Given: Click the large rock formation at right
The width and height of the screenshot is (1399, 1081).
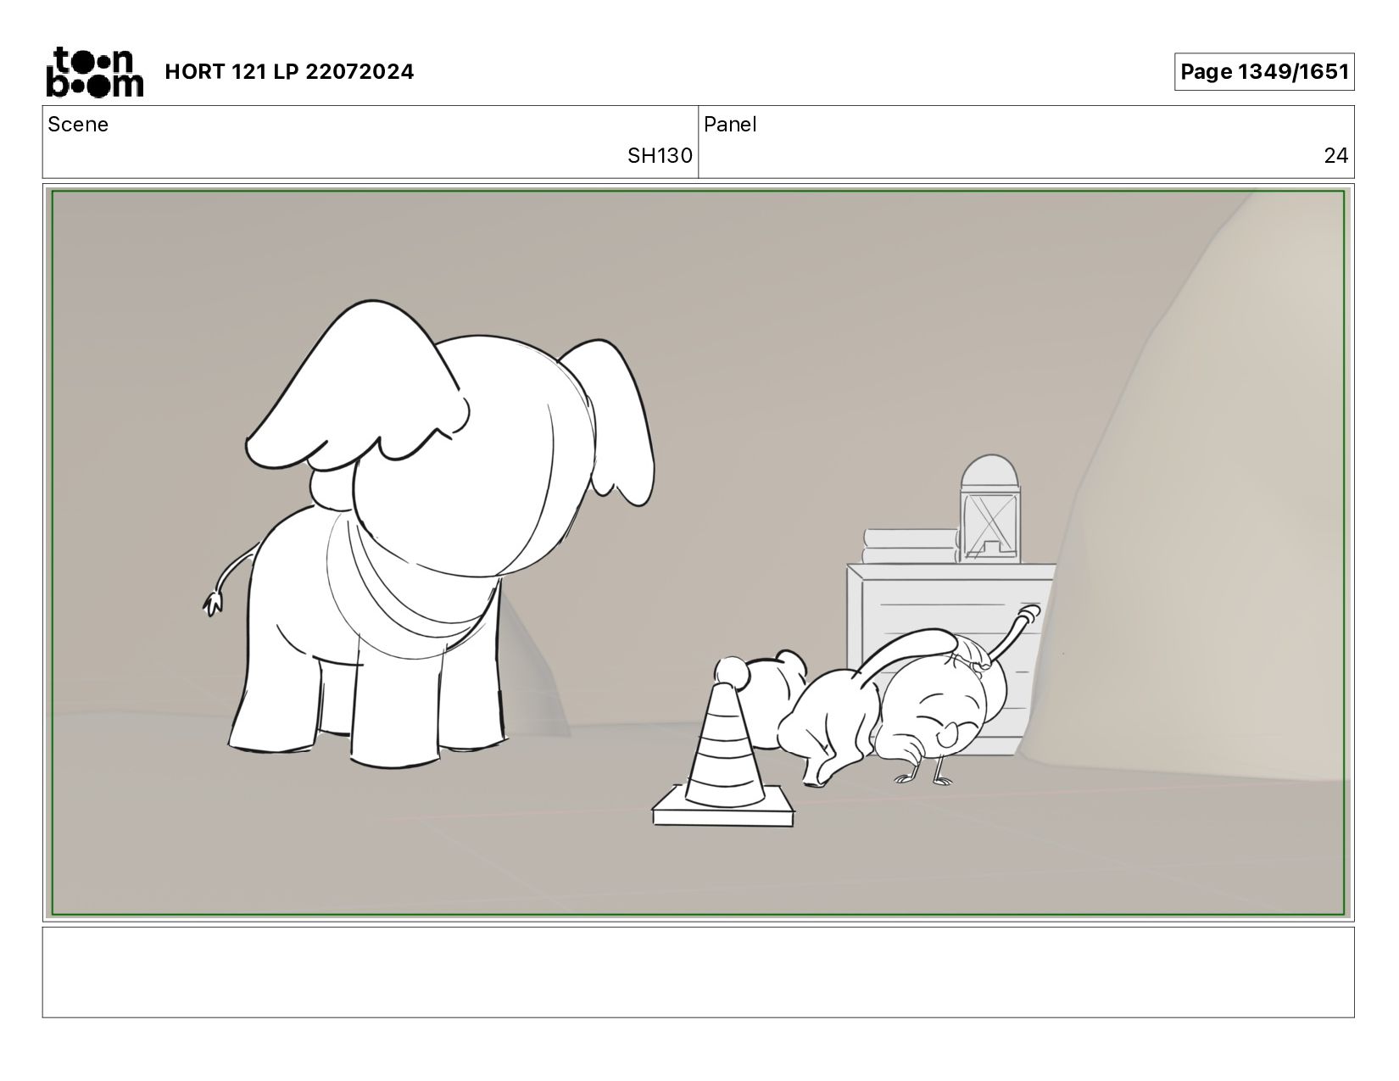Looking at the screenshot, I should point(1204,509).
